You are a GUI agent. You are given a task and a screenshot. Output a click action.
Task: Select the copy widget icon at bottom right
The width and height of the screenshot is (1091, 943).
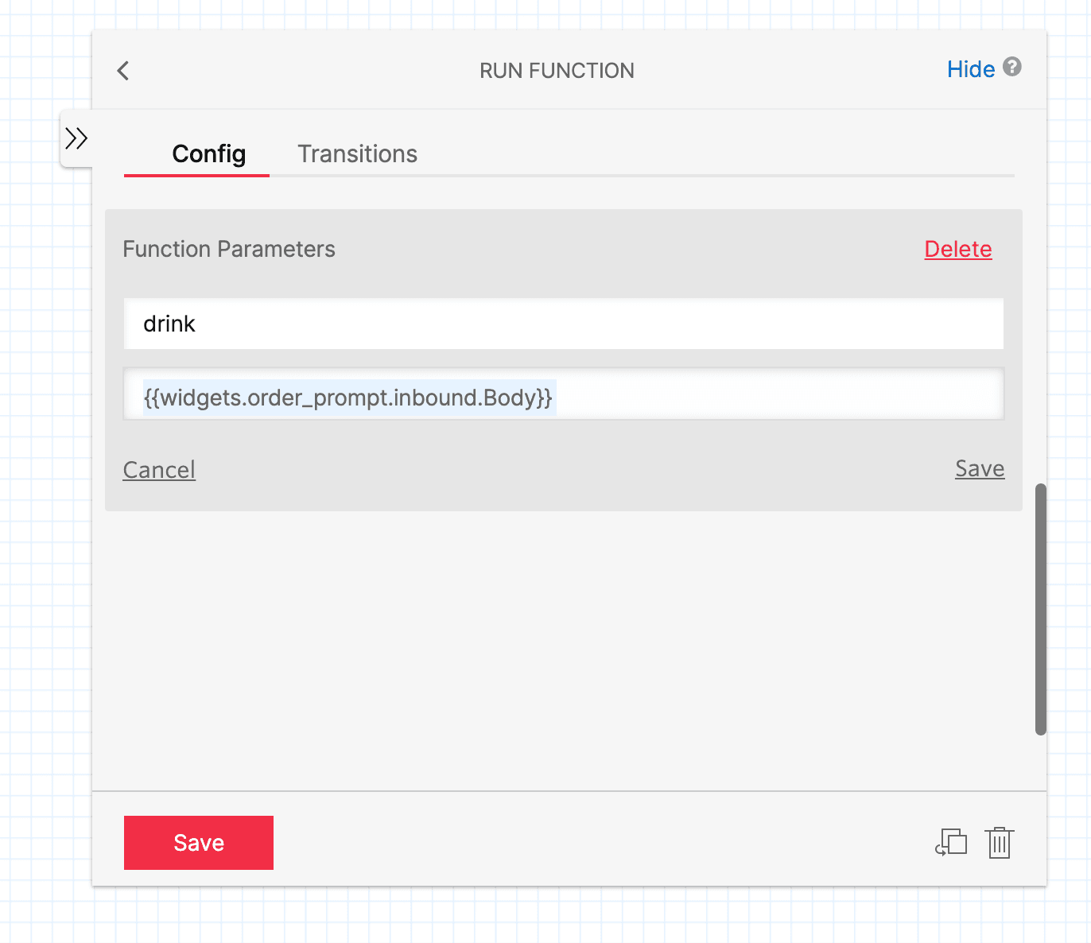951,842
